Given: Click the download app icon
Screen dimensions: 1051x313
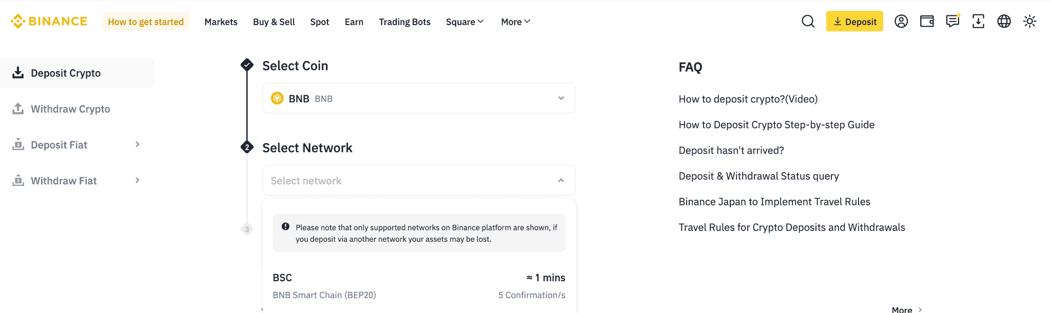Looking at the screenshot, I should click(x=978, y=22).
